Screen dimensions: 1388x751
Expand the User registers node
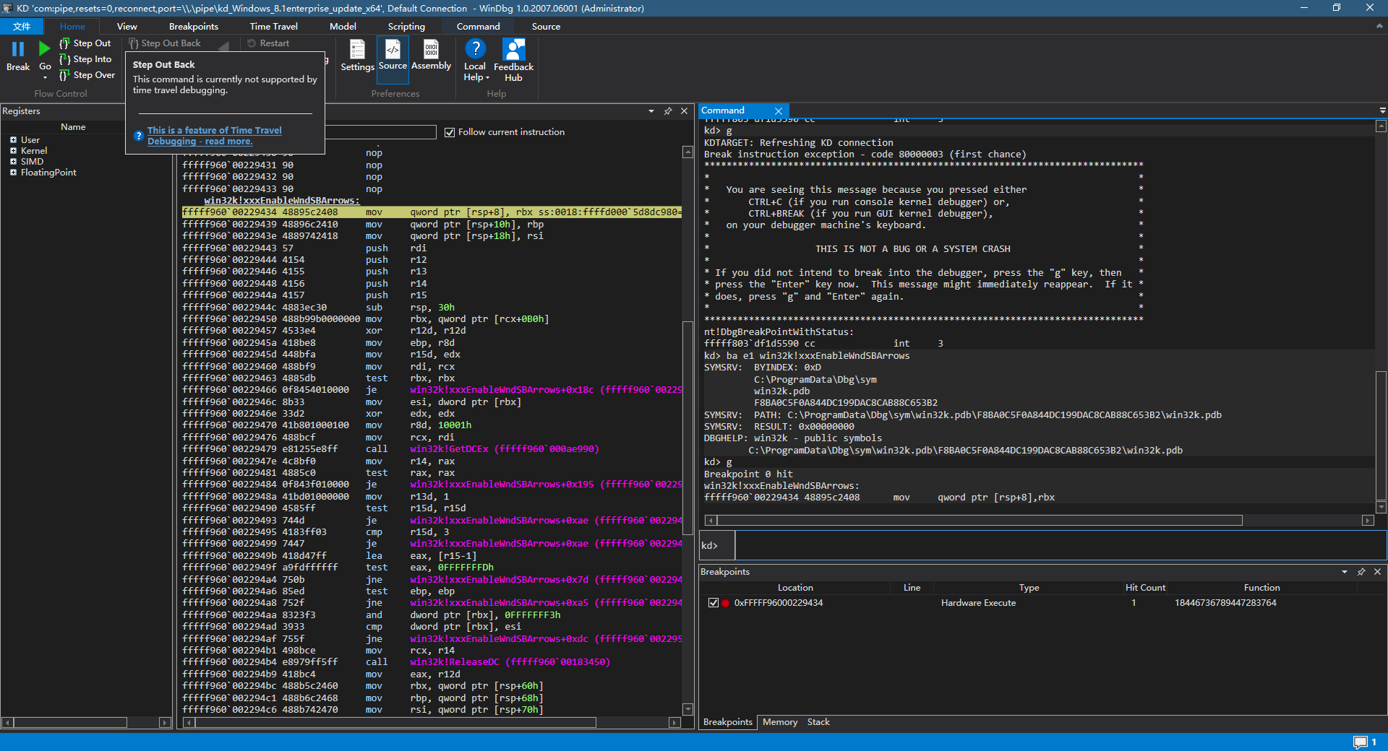point(13,140)
